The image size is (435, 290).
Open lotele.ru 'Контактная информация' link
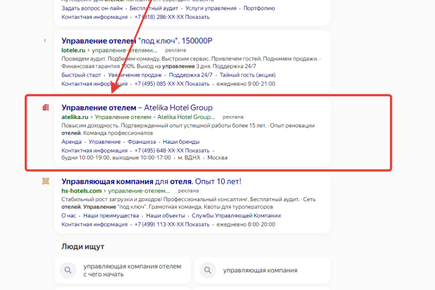pyautogui.click(x=94, y=84)
